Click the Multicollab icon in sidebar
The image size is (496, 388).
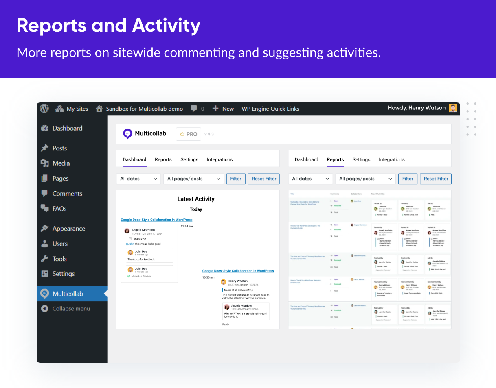click(x=45, y=294)
